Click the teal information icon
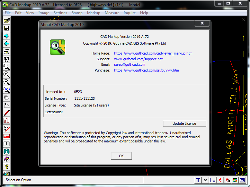 click(6, 152)
